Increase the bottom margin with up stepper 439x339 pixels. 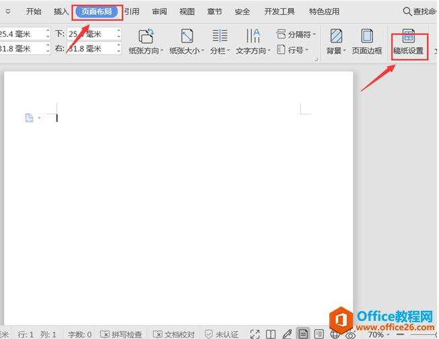pyautogui.click(x=119, y=30)
